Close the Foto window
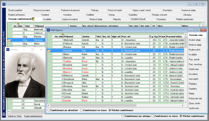This screenshot has width=209, height=121. (x=41, y=49)
